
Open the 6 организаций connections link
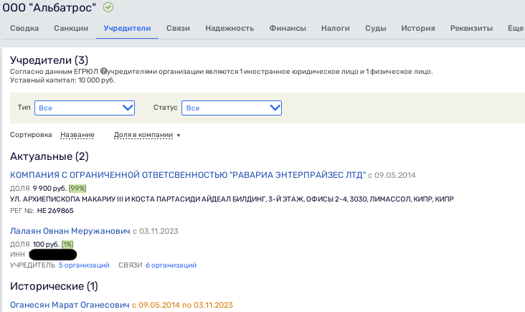(x=171, y=265)
